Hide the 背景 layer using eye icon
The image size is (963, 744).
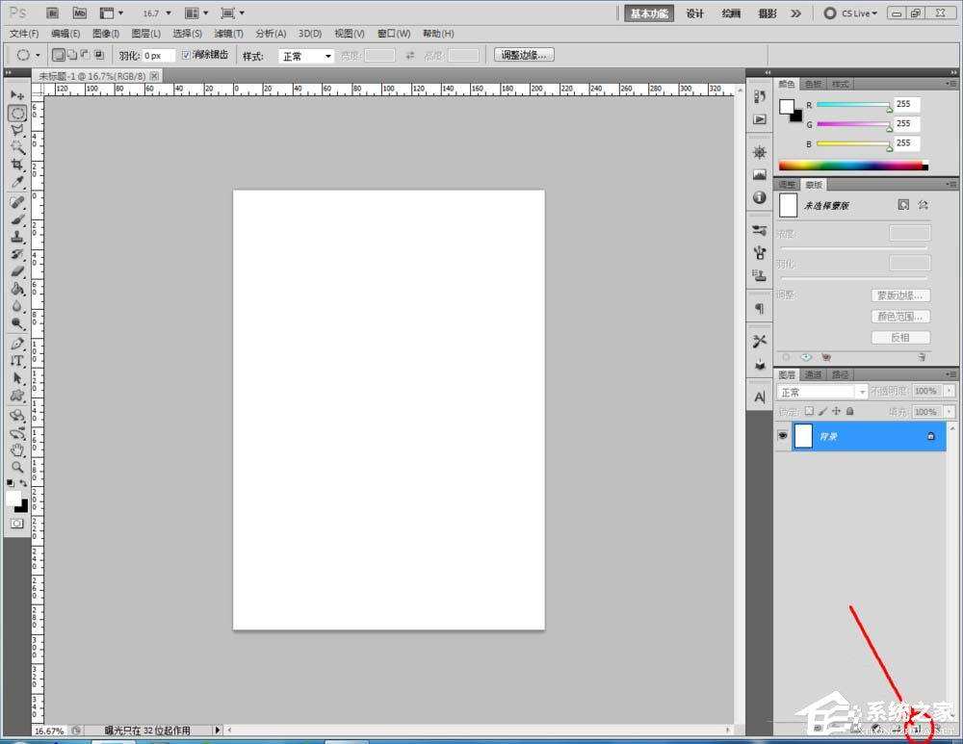pyautogui.click(x=782, y=436)
